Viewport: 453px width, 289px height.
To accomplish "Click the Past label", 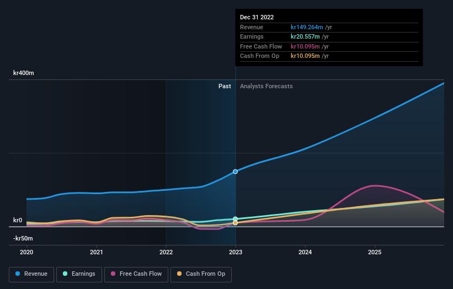I will [x=225, y=86].
